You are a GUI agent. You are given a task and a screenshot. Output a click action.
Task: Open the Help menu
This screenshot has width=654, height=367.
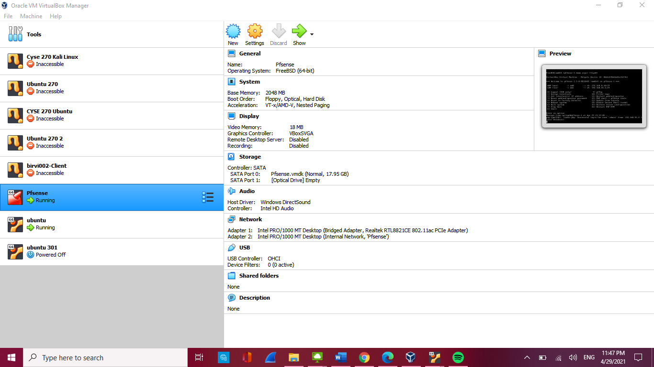tap(56, 16)
